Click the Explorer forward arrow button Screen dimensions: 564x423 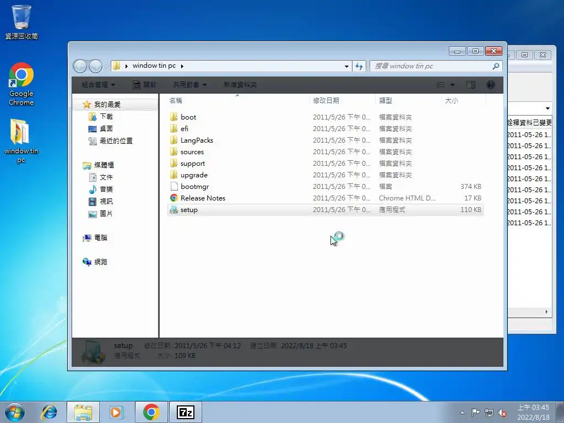[x=95, y=66]
